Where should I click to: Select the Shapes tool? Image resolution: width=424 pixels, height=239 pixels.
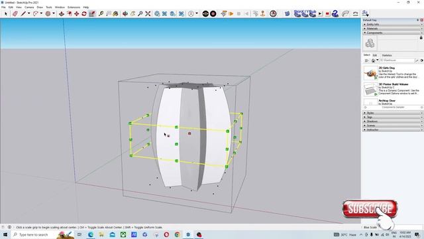tap(48, 13)
